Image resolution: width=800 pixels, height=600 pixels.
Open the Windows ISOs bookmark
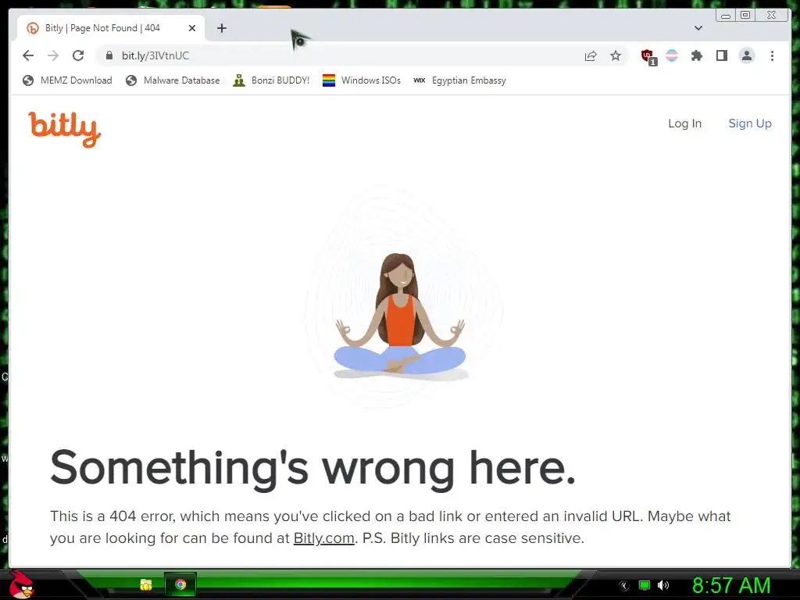362,80
